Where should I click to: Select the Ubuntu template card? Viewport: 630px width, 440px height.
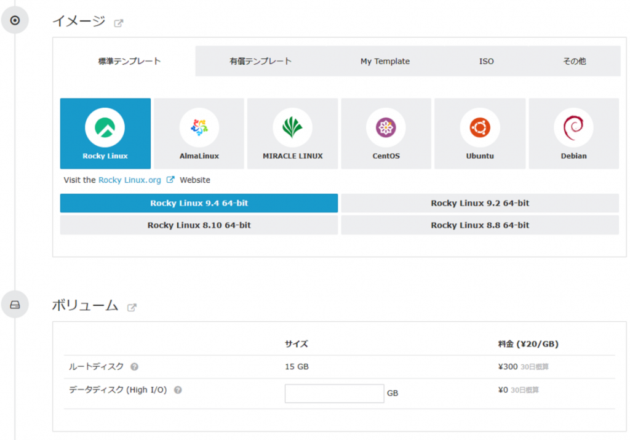(480, 134)
